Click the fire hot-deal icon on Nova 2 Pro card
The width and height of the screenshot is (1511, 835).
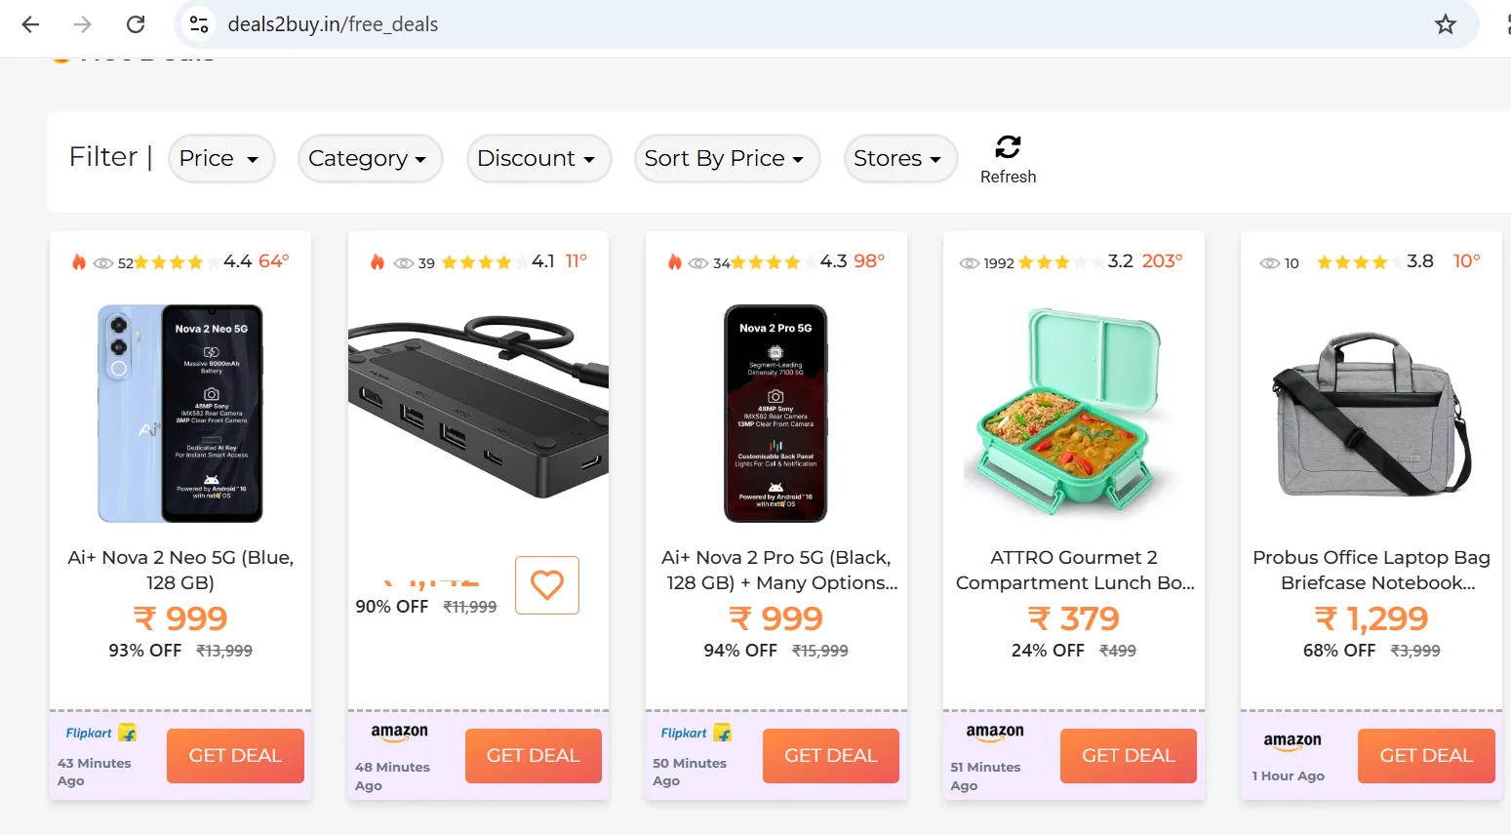[x=674, y=261]
